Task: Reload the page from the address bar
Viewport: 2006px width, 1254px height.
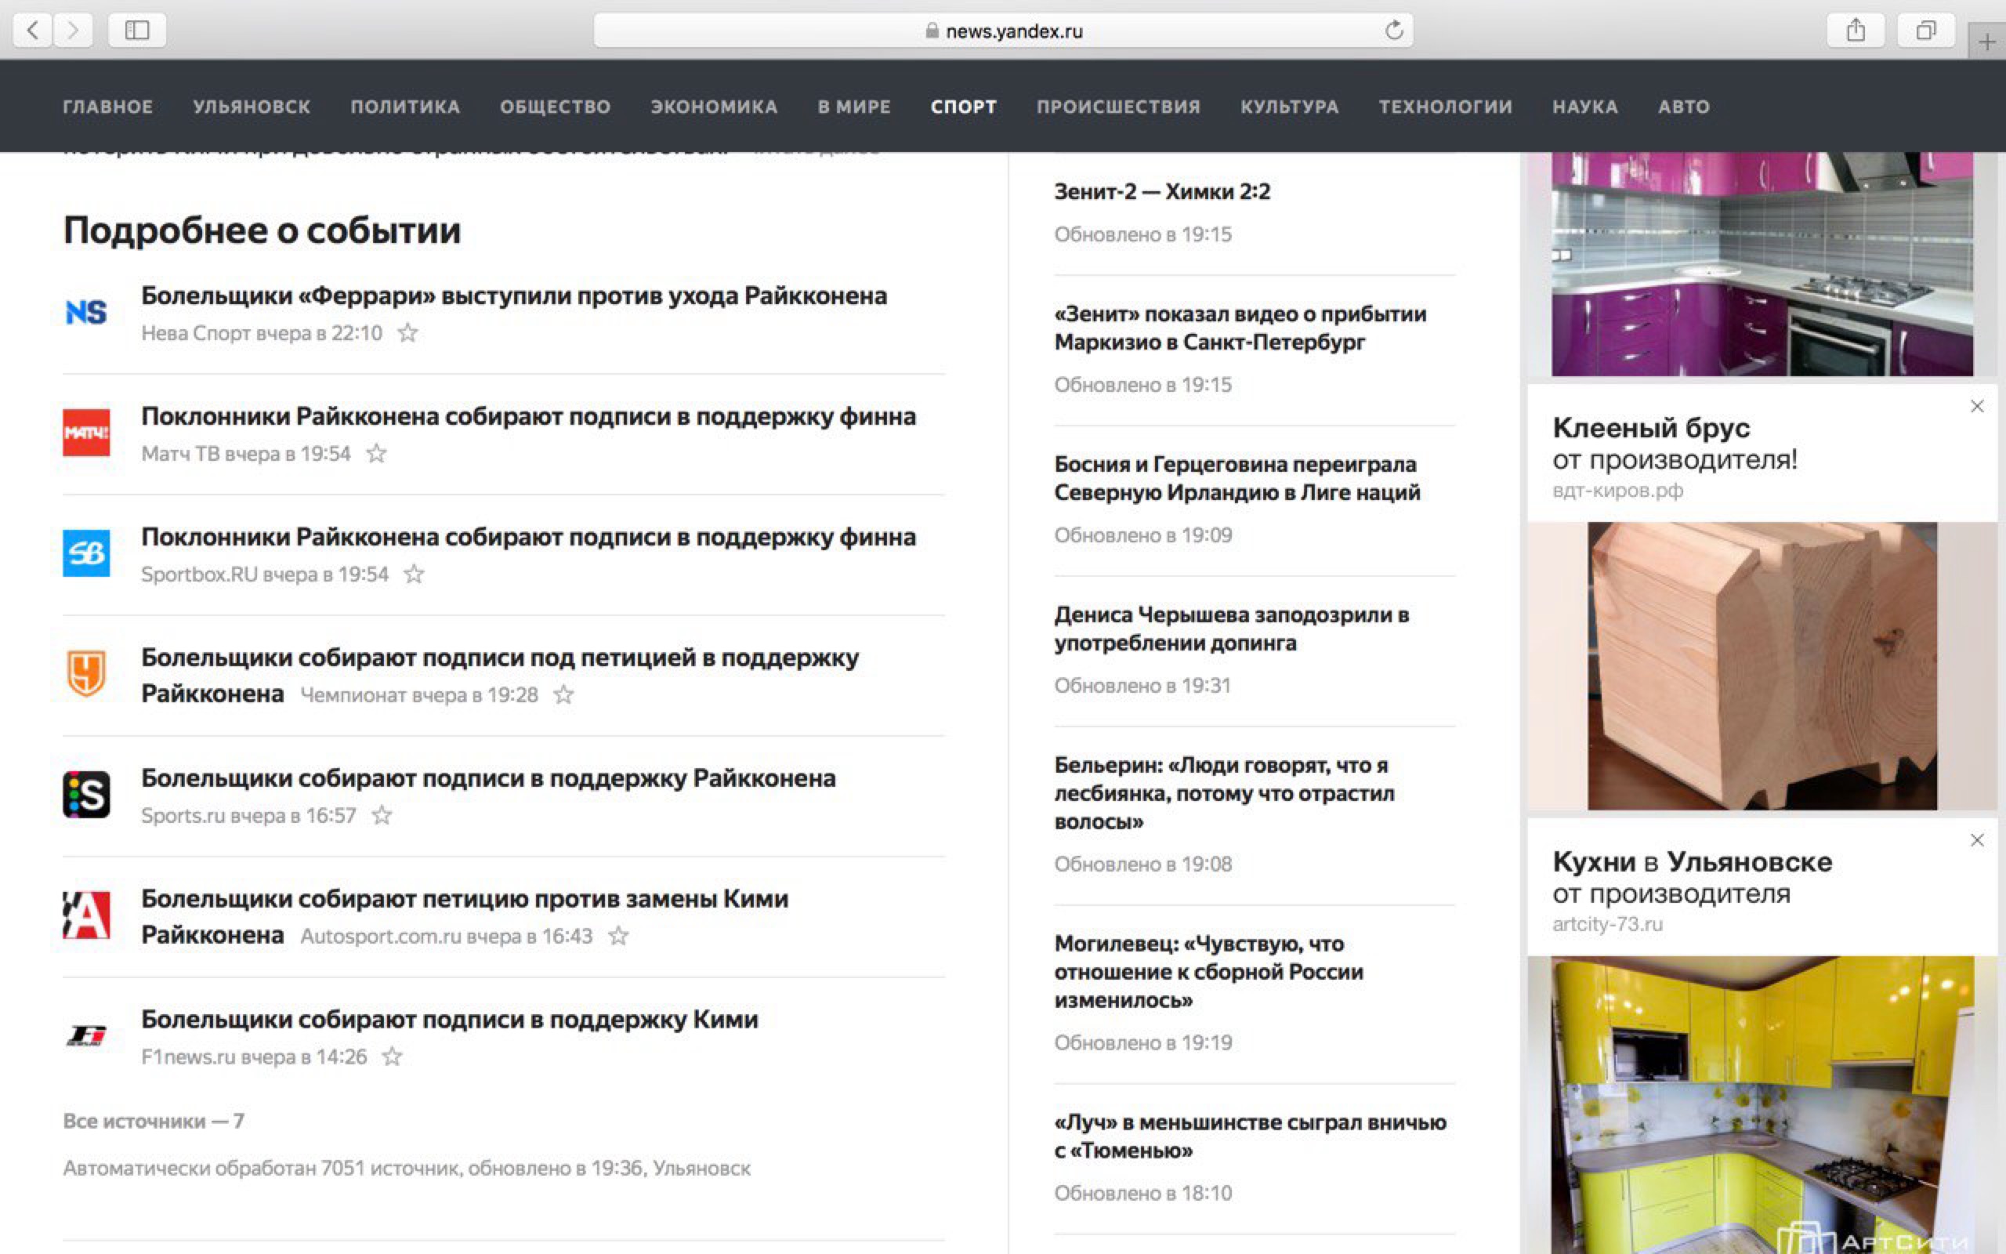Action: [x=1393, y=31]
